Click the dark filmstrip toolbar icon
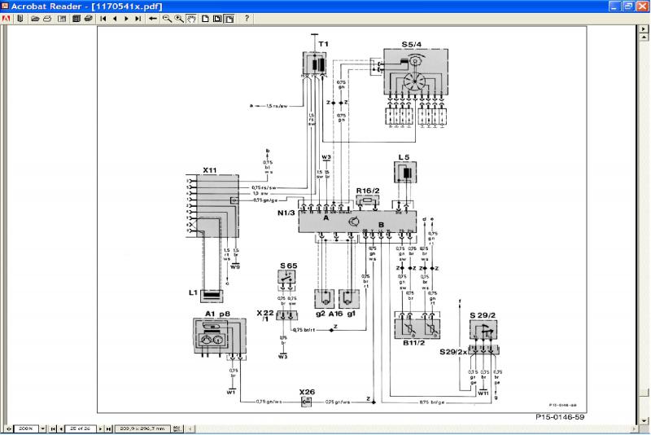The width and height of the screenshot is (651, 435). click(76, 19)
